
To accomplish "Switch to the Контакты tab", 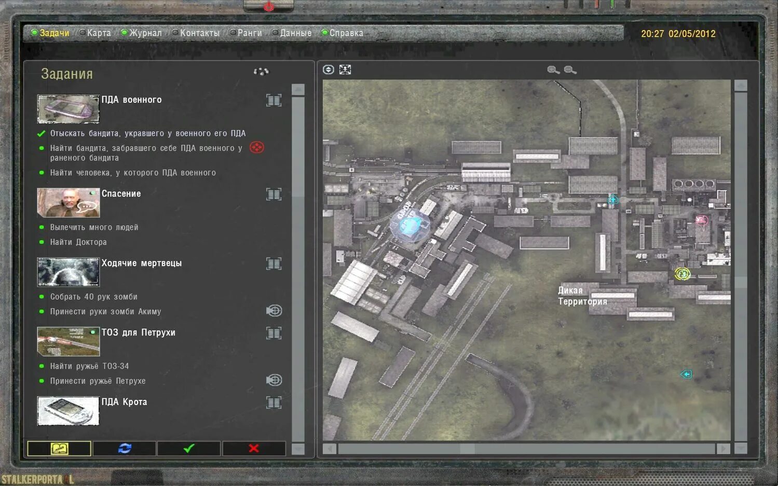I will (x=196, y=33).
